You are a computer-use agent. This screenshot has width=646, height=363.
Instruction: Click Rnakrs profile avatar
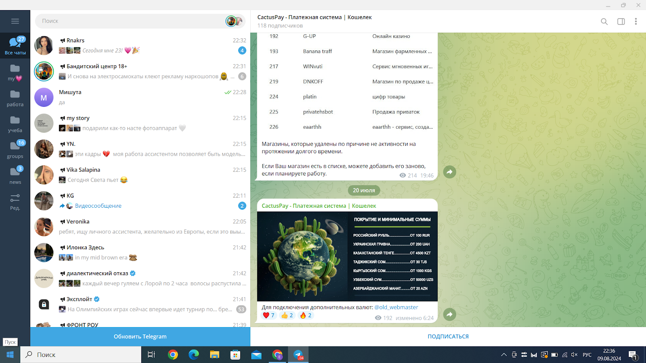tap(44, 46)
